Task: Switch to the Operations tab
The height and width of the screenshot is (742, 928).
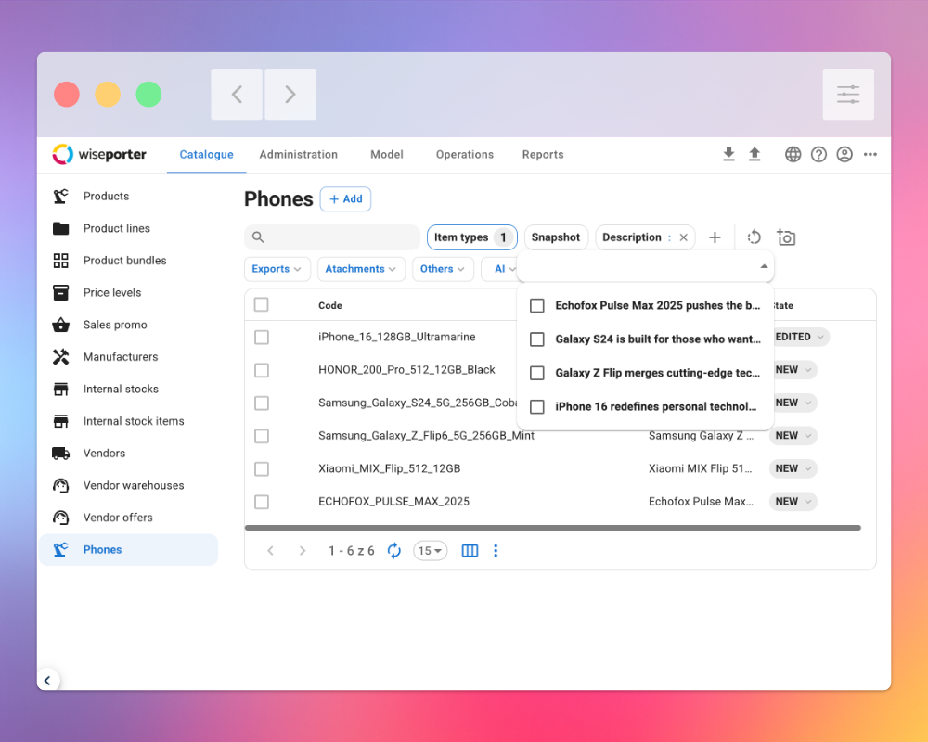Action: [x=465, y=155]
